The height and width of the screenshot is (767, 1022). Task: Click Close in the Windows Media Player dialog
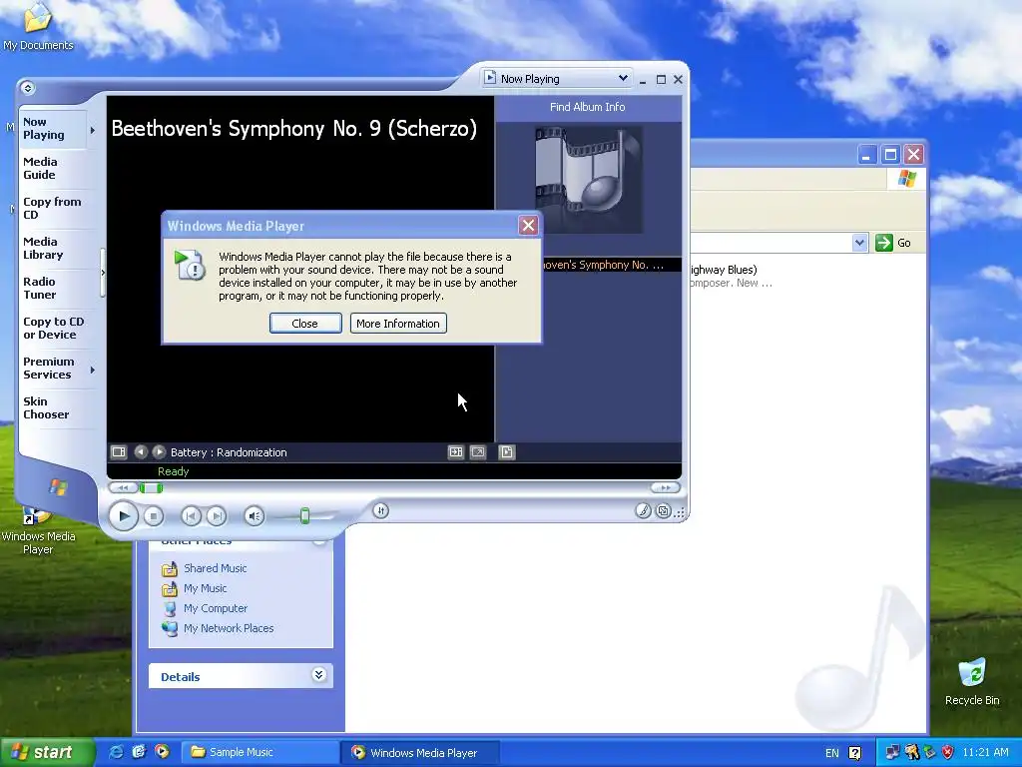coord(305,324)
